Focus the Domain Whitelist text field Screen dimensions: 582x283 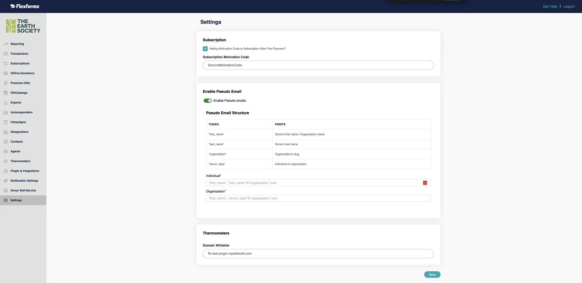pyautogui.click(x=318, y=254)
